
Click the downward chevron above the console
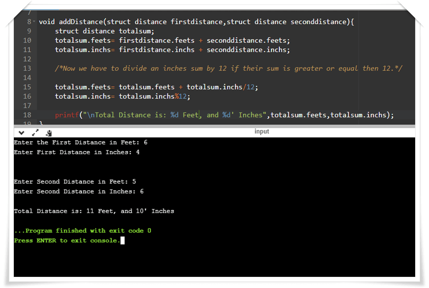[x=21, y=132]
